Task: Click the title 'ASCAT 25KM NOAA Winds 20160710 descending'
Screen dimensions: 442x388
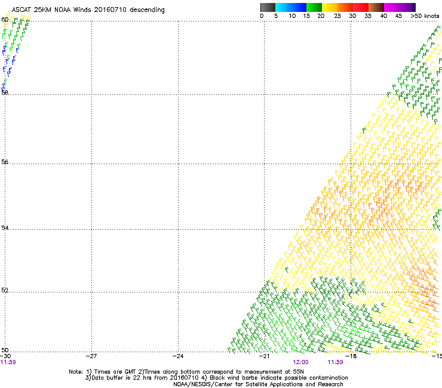Action: pyautogui.click(x=88, y=10)
